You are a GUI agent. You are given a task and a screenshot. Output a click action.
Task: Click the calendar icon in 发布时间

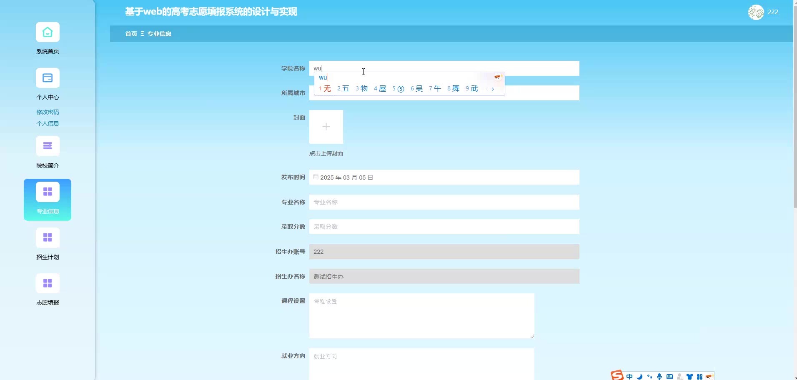pos(316,177)
